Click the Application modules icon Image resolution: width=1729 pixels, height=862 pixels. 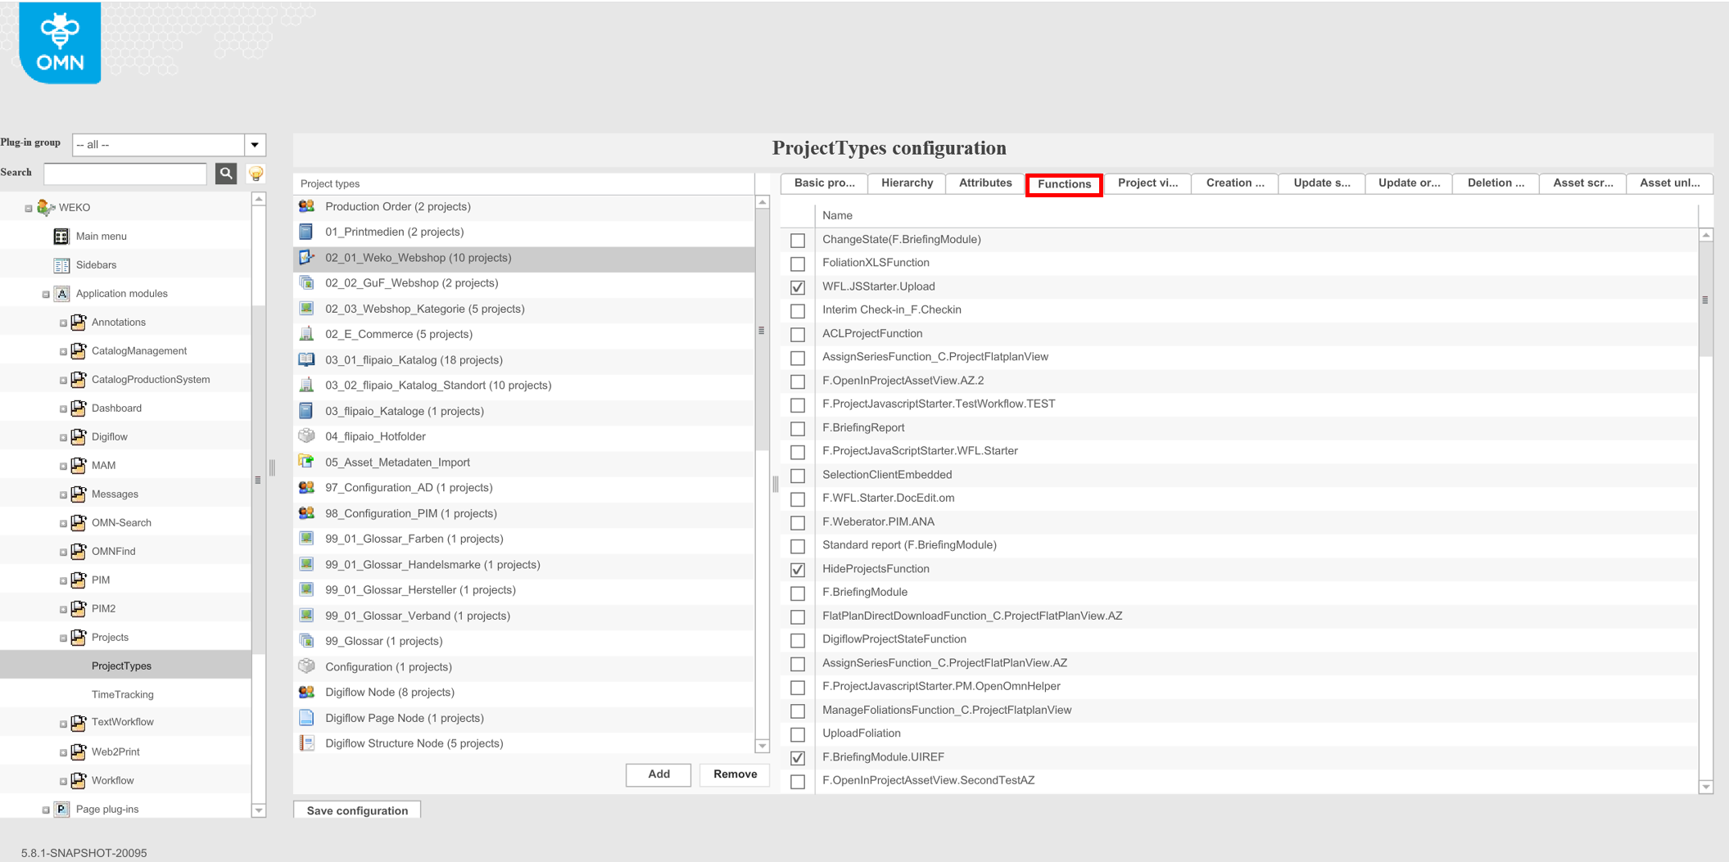[61, 293]
